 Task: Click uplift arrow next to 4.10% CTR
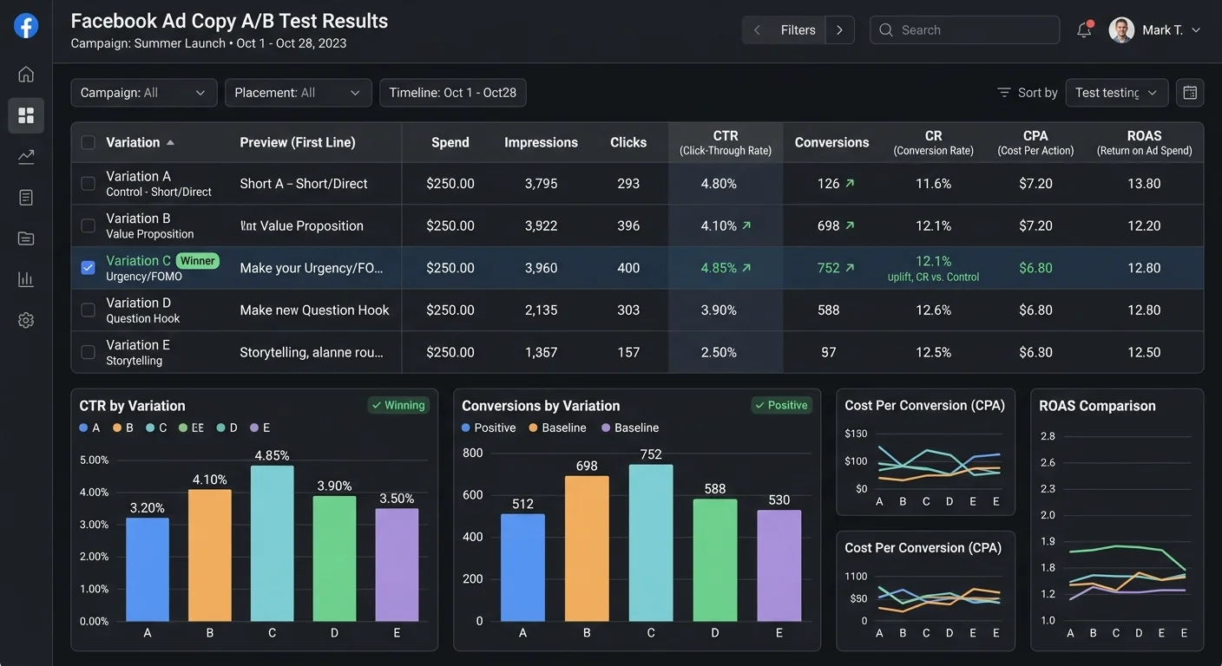tap(746, 225)
